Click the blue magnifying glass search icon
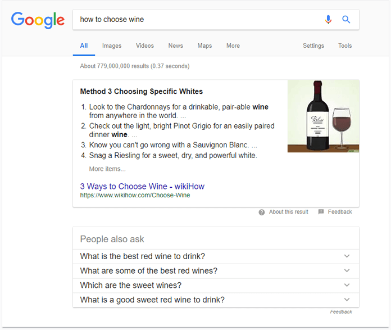Viewport: 391px width, 330px height. 346,20
